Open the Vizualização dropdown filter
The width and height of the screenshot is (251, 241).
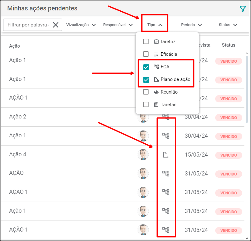click(81, 25)
